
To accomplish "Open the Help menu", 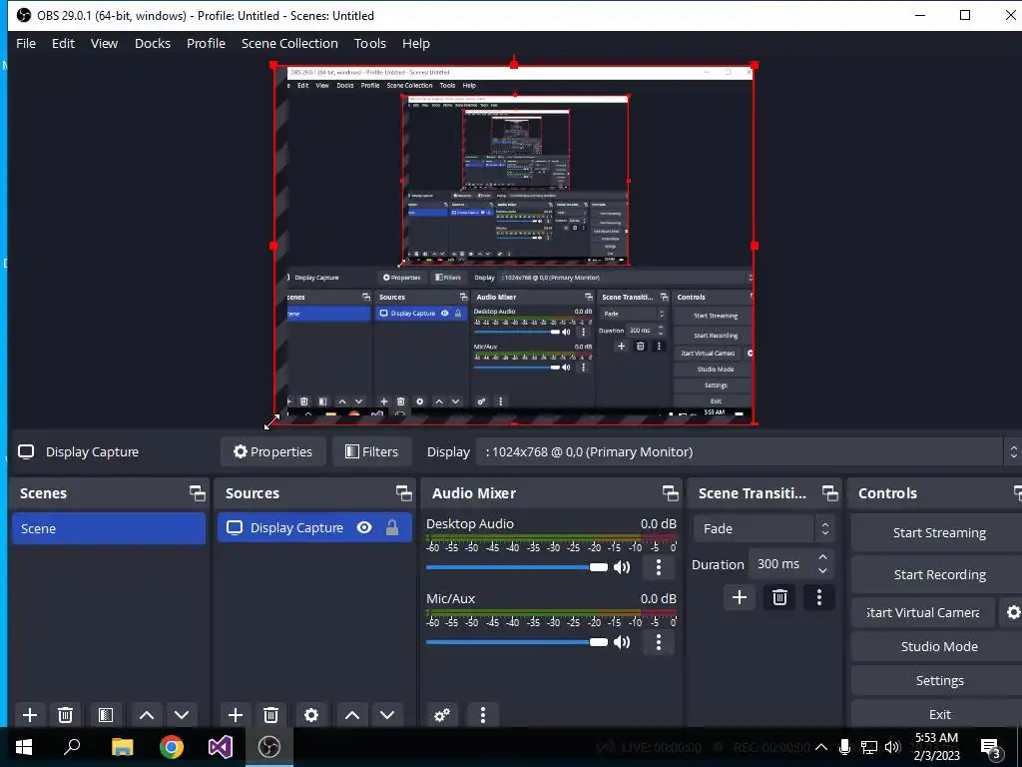I will 416,43.
